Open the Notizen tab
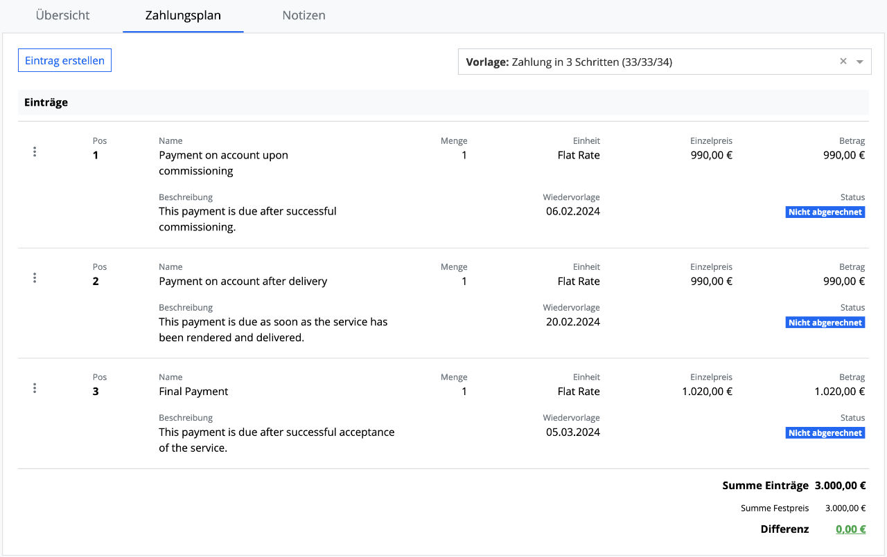The image size is (887, 557). 304,15
